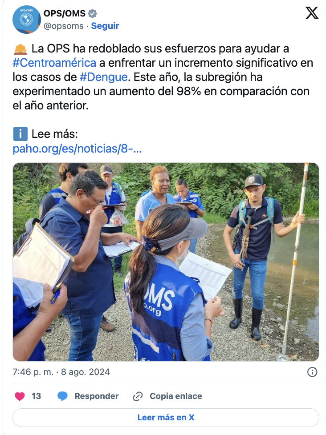Open the tweet info circle icon

tap(312, 372)
